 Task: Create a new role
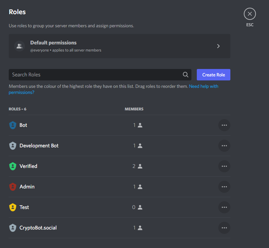coord(213,75)
